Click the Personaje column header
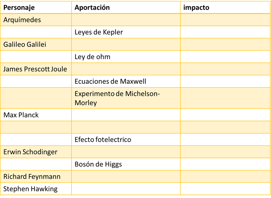271x198 pixels. tap(19, 8)
